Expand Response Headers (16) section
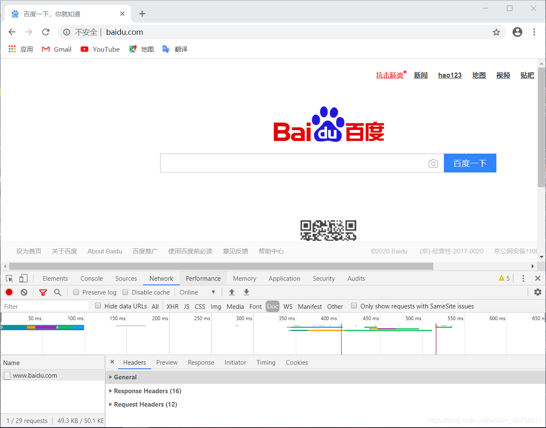 point(145,391)
